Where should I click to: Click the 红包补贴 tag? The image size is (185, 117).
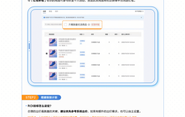(x=95, y=25)
